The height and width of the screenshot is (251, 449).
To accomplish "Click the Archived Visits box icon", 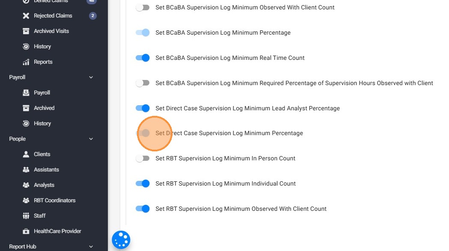I will pyautogui.click(x=26, y=31).
